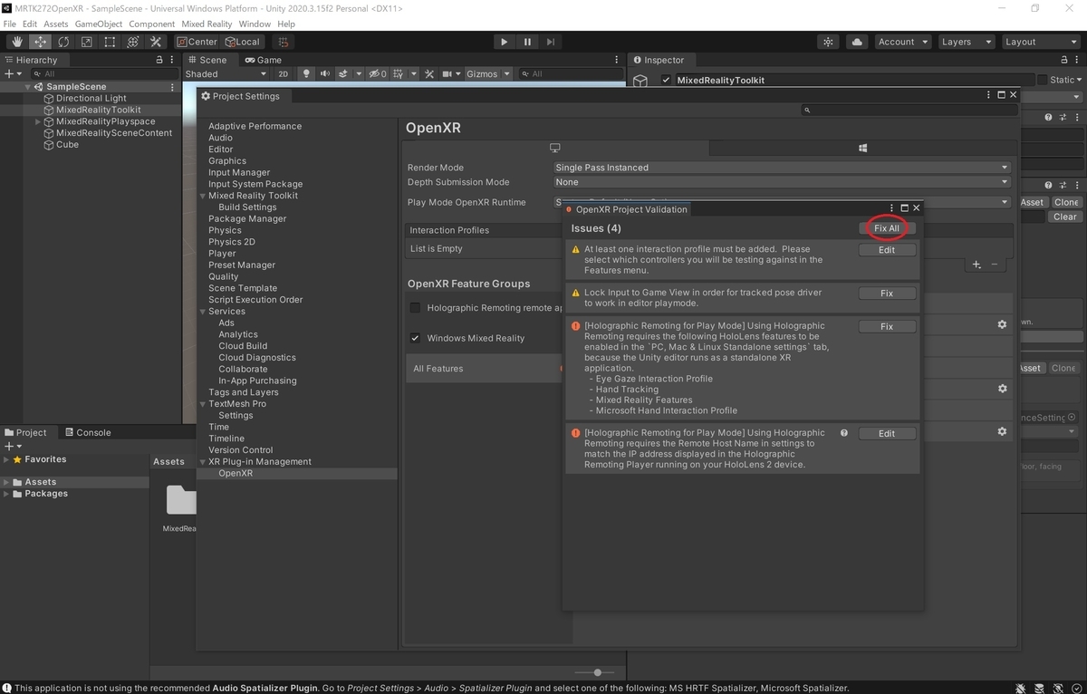
Task: Toggle pivot Center button
Action: point(197,42)
